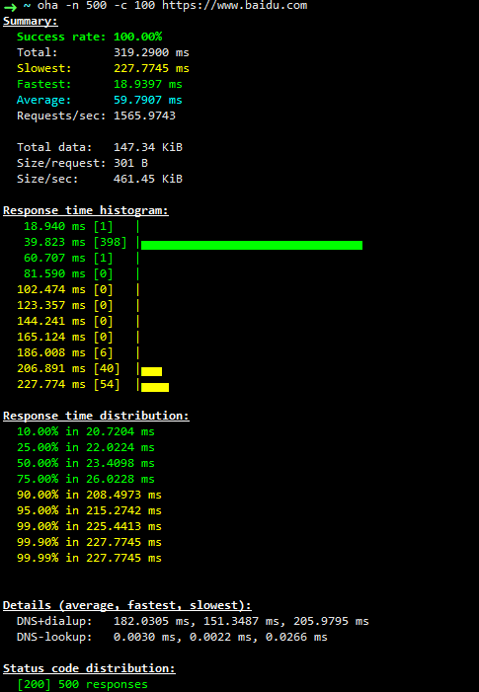This screenshot has width=479, height=692.
Task: Click histogram row 81.590 ms
Action: [81, 274]
